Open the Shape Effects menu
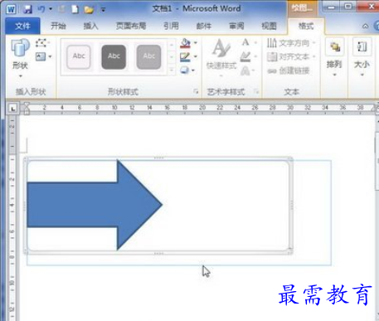This screenshot has height=321, width=379. point(187,71)
